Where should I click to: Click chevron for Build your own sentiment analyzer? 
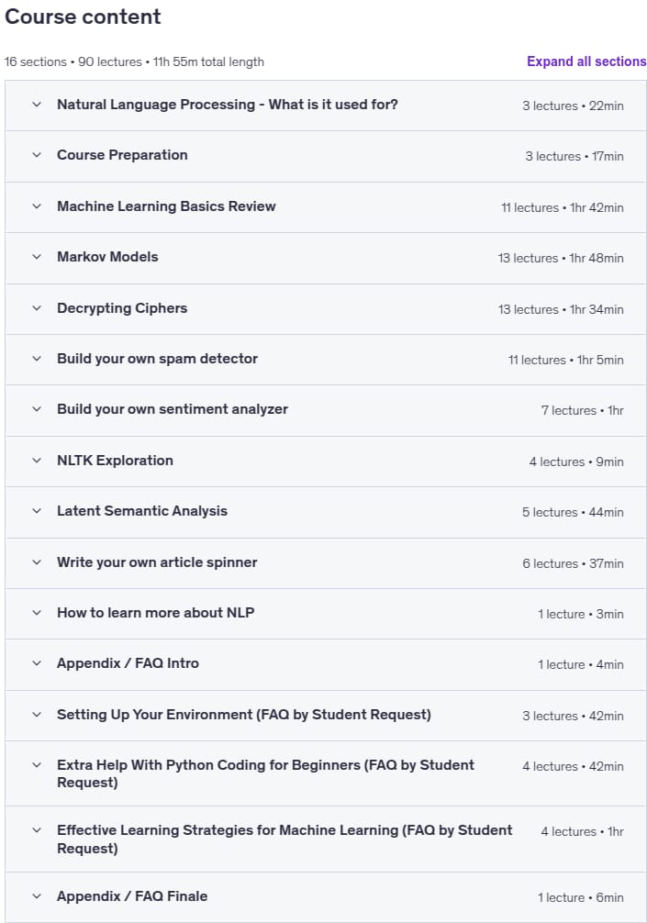[37, 410]
